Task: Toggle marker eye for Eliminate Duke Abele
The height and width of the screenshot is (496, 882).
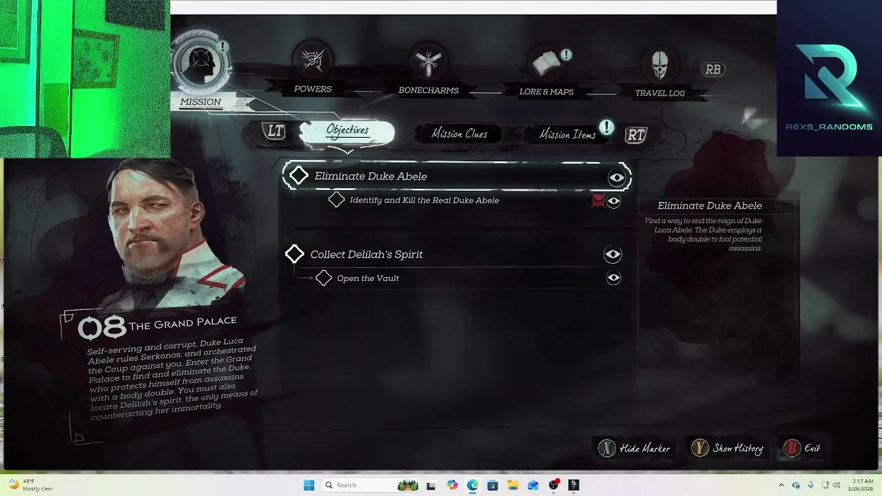Action: 616,178
